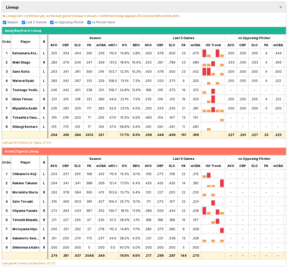Toggle the Last 5 Games checkbox

tap(23, 22)
